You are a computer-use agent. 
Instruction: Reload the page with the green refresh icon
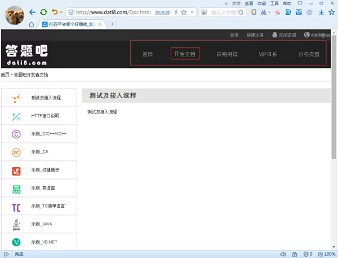coord(43,12)
